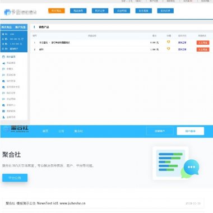Click the red buy button in row 2

pyautogui.click(x=203, y=49)
